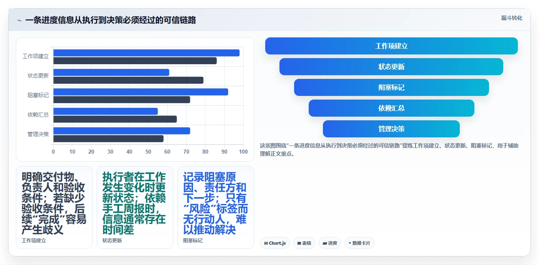Click the 状态更新 caption under the second card

pyautogui.click(x=112, y=241)
